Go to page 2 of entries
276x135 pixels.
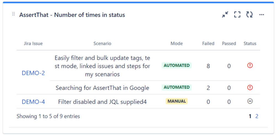257,116
